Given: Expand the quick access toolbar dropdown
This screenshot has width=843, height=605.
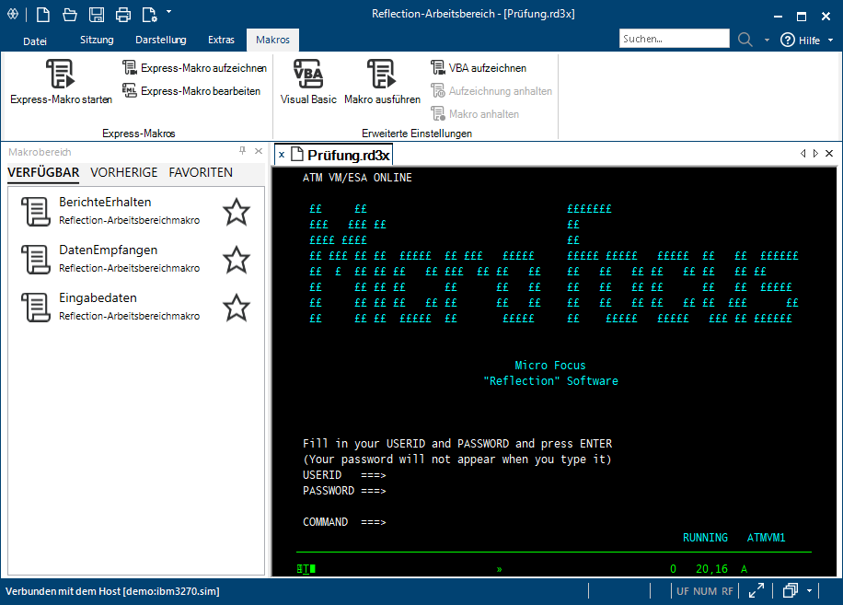Looking at the screenshot, I should pos(168,13).
